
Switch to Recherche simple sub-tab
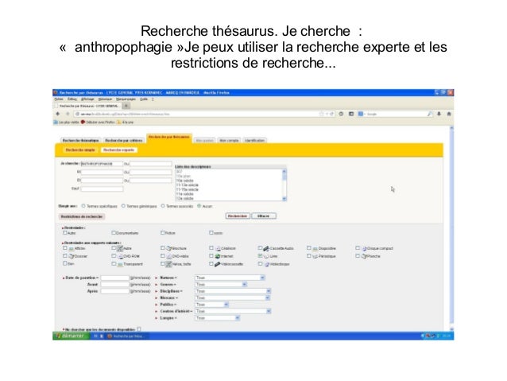pos(80,150)
